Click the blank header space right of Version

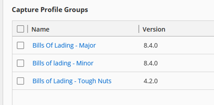[x=190, y=29]
